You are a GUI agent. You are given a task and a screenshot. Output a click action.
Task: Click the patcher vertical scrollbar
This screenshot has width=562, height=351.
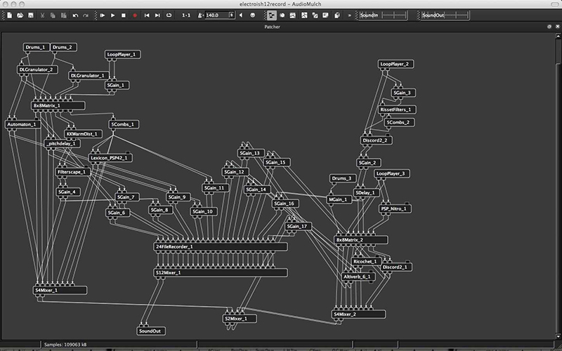tap(558, 186)
